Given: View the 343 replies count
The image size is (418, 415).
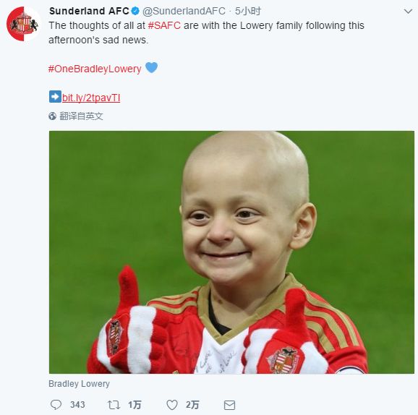Looking at the screenshot, I should 77,405.
